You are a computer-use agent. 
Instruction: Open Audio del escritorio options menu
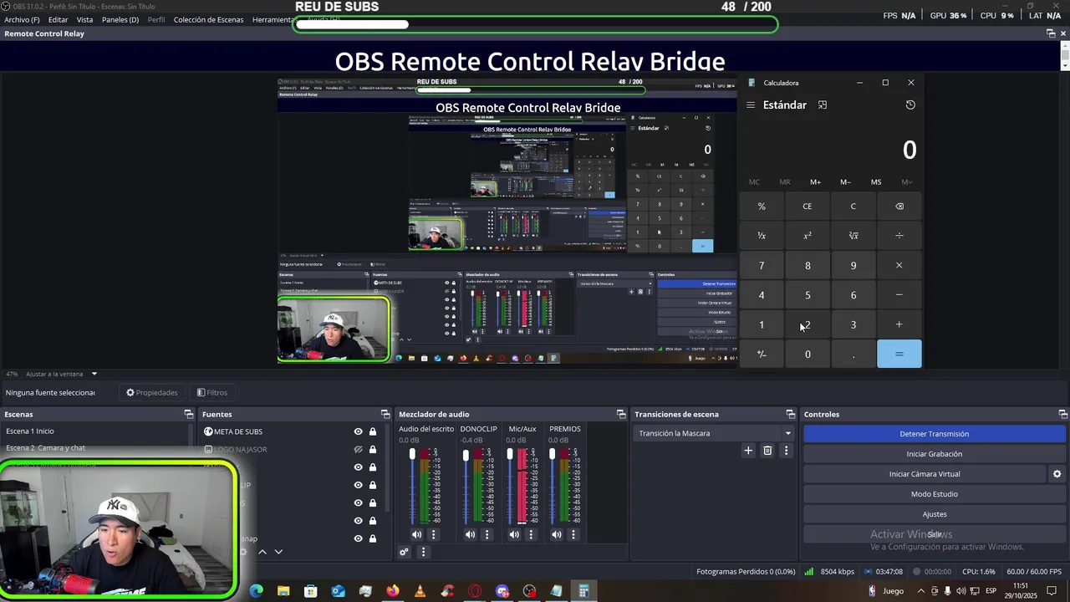coord(433,534)
